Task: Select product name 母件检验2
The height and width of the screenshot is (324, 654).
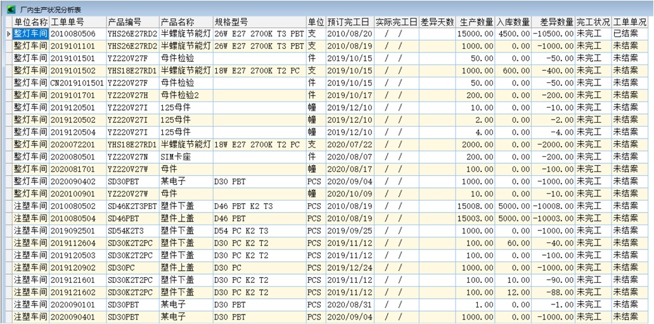Action: point(186,96)
